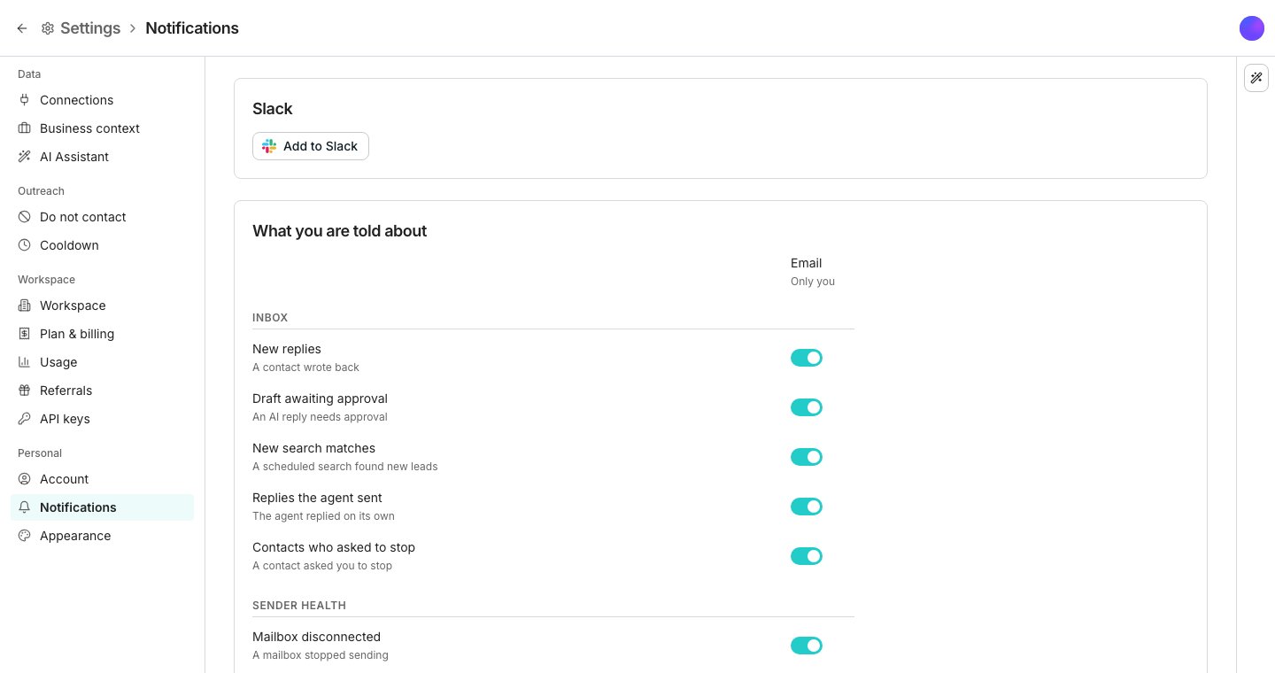Viewport: 1275px width, 673px height.
Task: Click the INBOX section label
Action: (x=270, y=318)
